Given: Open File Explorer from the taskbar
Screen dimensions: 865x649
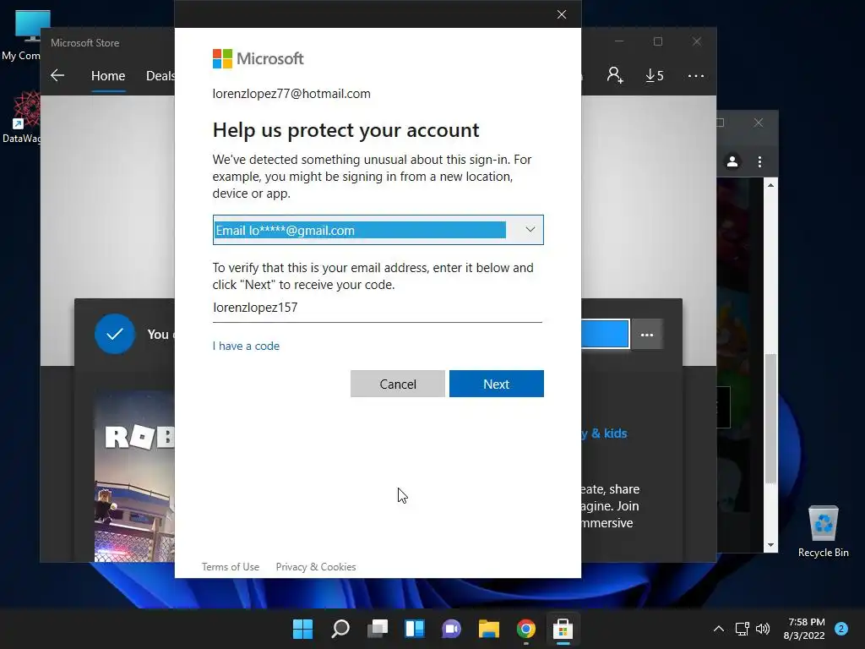Looking at the screenshot, I should coord(489,629).
